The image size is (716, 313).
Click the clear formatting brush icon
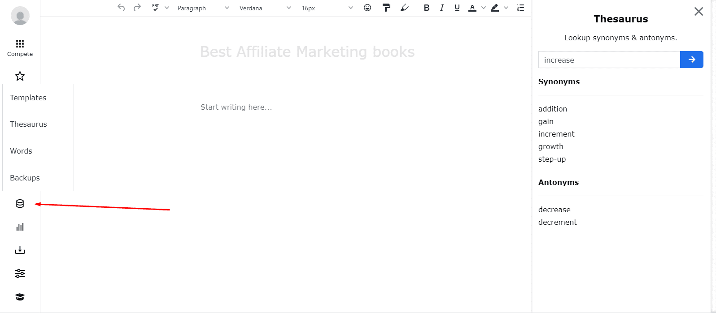404,8
